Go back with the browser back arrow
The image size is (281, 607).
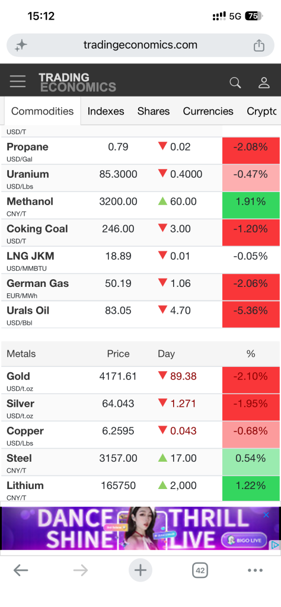(21, 570)
